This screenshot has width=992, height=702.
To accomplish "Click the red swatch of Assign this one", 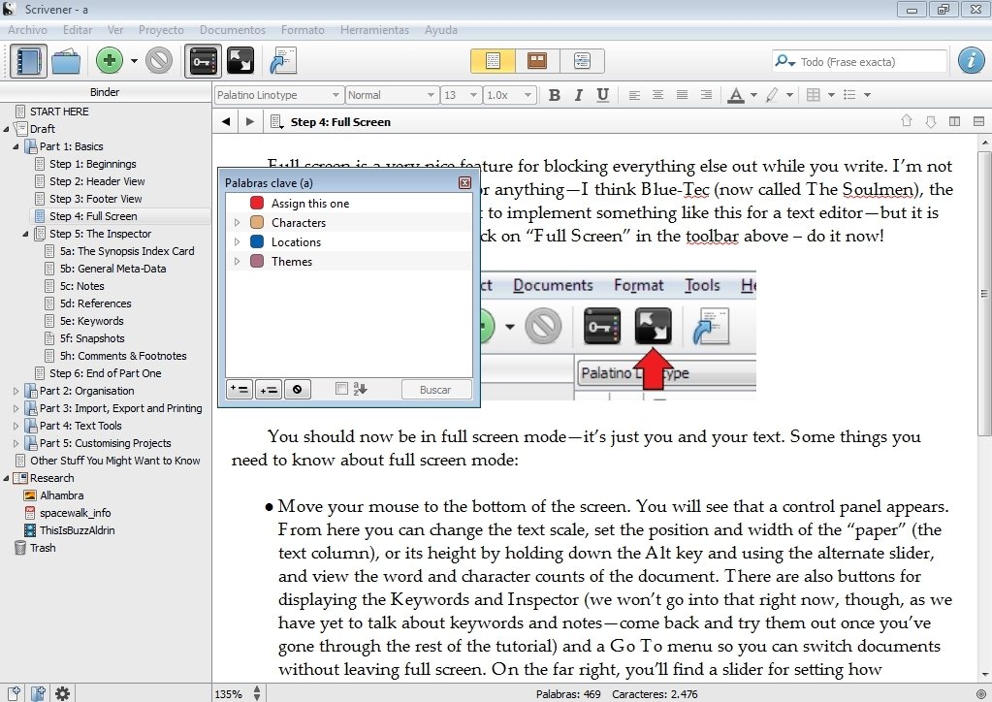I will pyautogui.click(x=257, y=203).
